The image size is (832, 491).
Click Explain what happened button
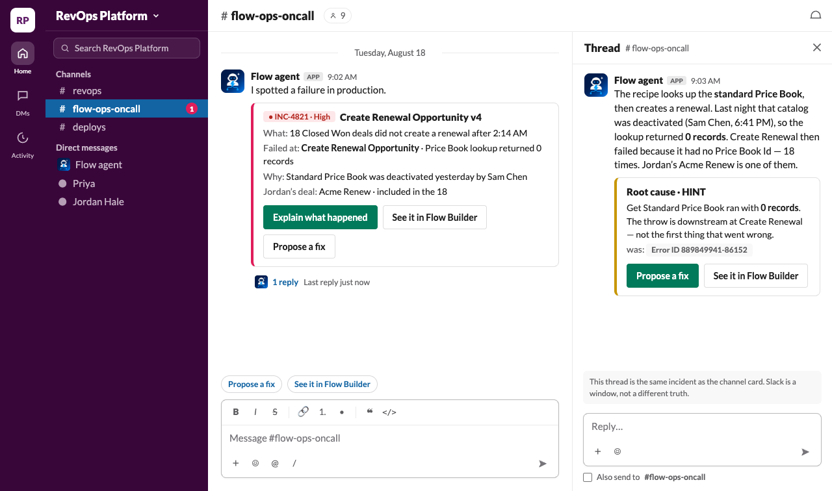point(320,218)
